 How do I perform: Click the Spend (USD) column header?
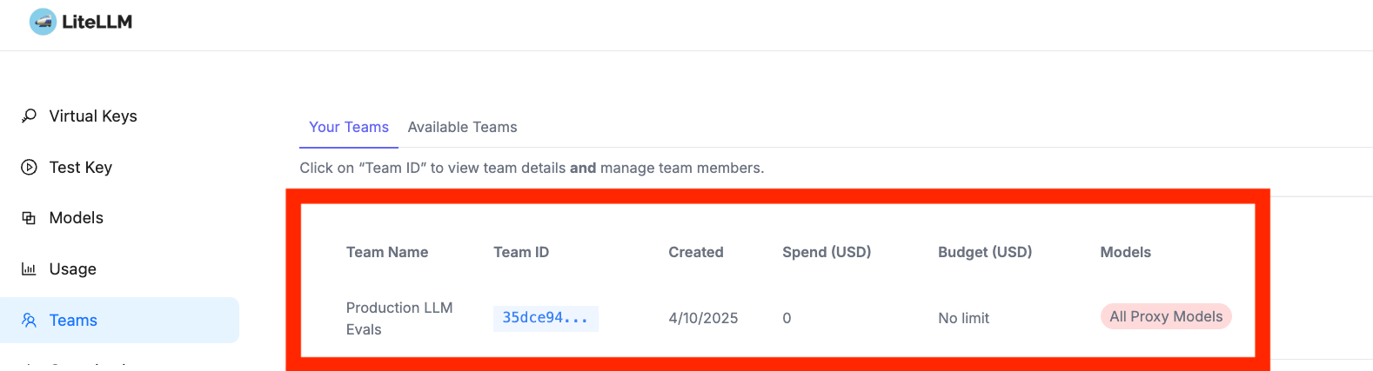[x=826, y=253]
